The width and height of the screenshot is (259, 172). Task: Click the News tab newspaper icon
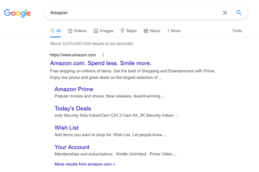[x=146, y=31]
